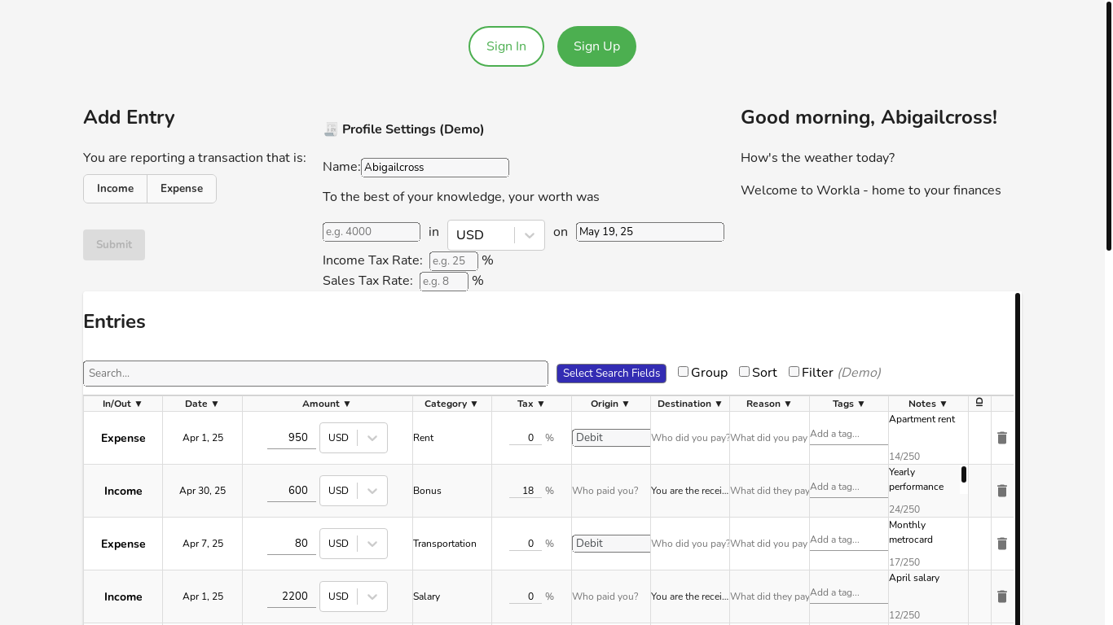
Task: Click the worth amount field
Action: pos(372,232)
